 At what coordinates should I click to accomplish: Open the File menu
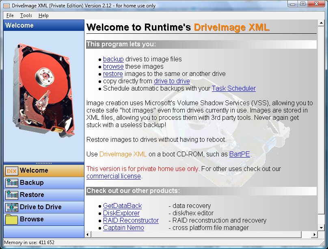coord(10,15)
